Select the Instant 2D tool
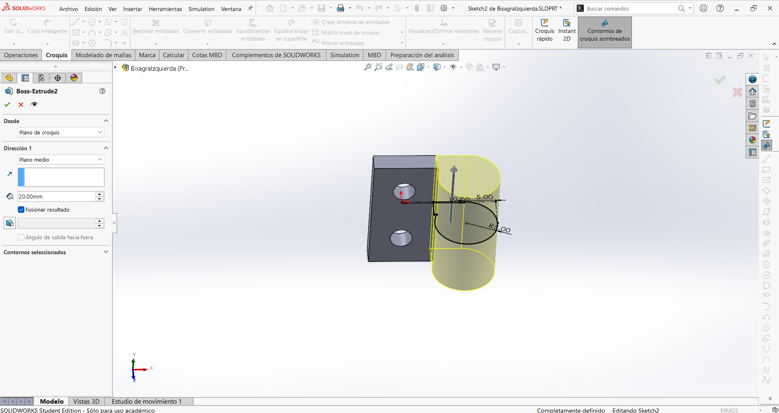The height and width of the screenshot is (413, 779). pos(567,31)
